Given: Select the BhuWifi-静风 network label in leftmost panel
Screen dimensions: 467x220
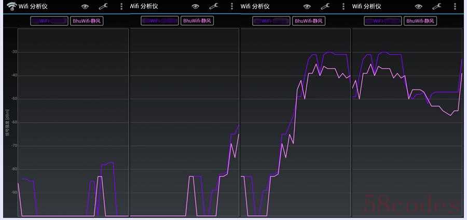Looking at the screenshot, I should (86, 21).
